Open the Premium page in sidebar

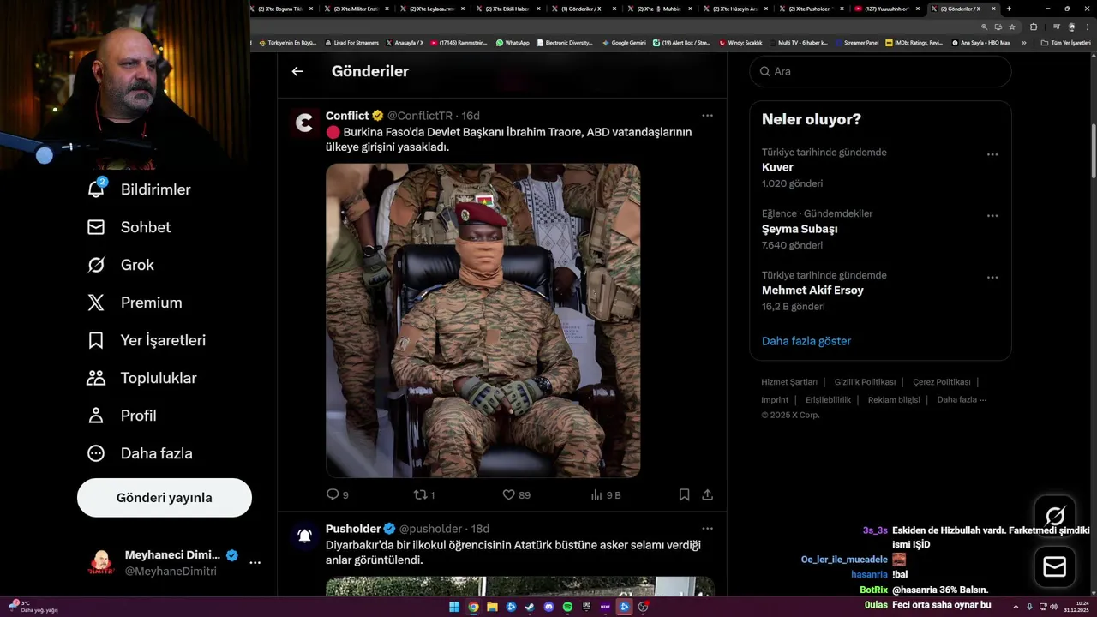pyautogui.click(x=135, y=303)
